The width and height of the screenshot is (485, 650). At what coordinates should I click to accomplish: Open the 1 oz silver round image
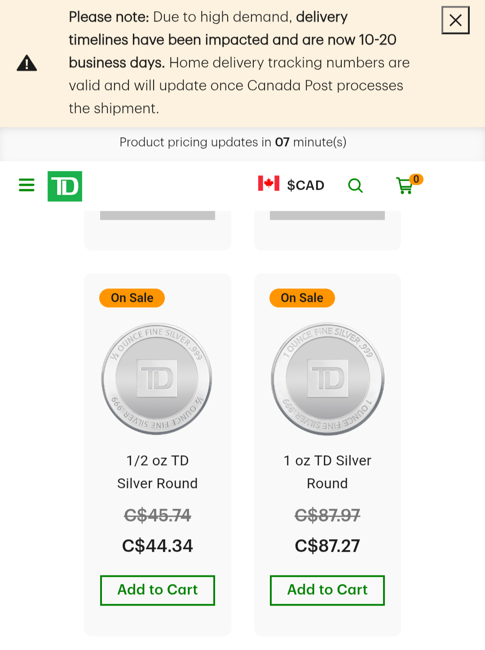coord(327,379)
